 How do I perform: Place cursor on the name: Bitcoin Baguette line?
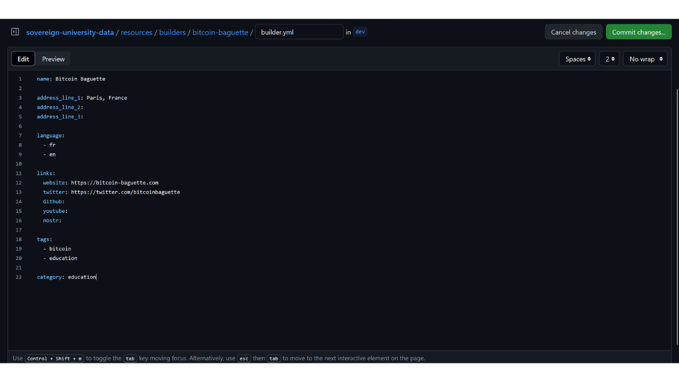pos(71,79)
